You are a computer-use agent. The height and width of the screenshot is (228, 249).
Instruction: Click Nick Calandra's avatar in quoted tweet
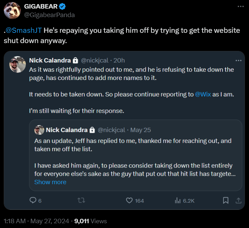click(18, 64)
